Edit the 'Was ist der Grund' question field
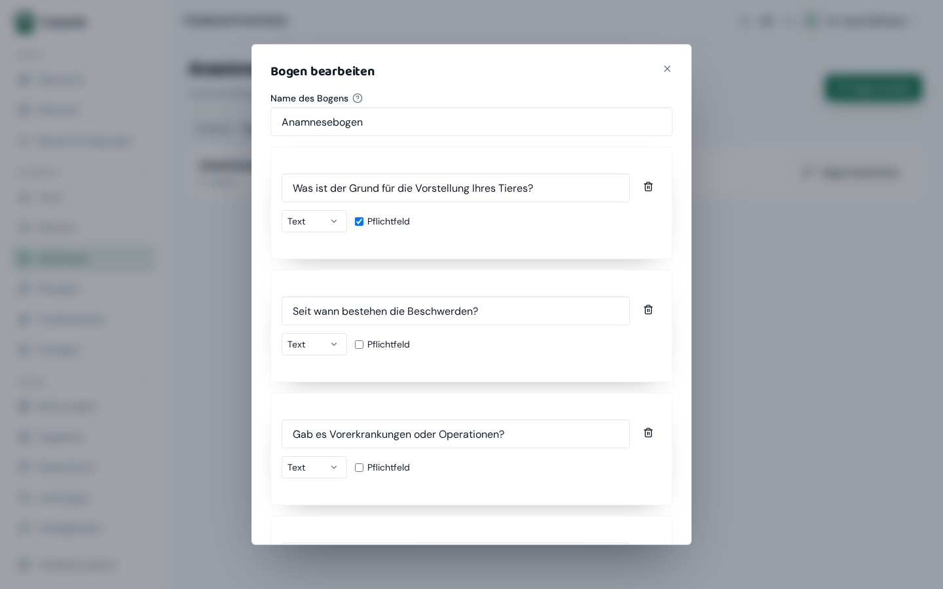The image size is (943, 589). [x=456, y=188]
